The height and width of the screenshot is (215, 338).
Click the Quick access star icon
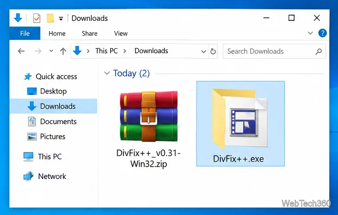(28, 77)
